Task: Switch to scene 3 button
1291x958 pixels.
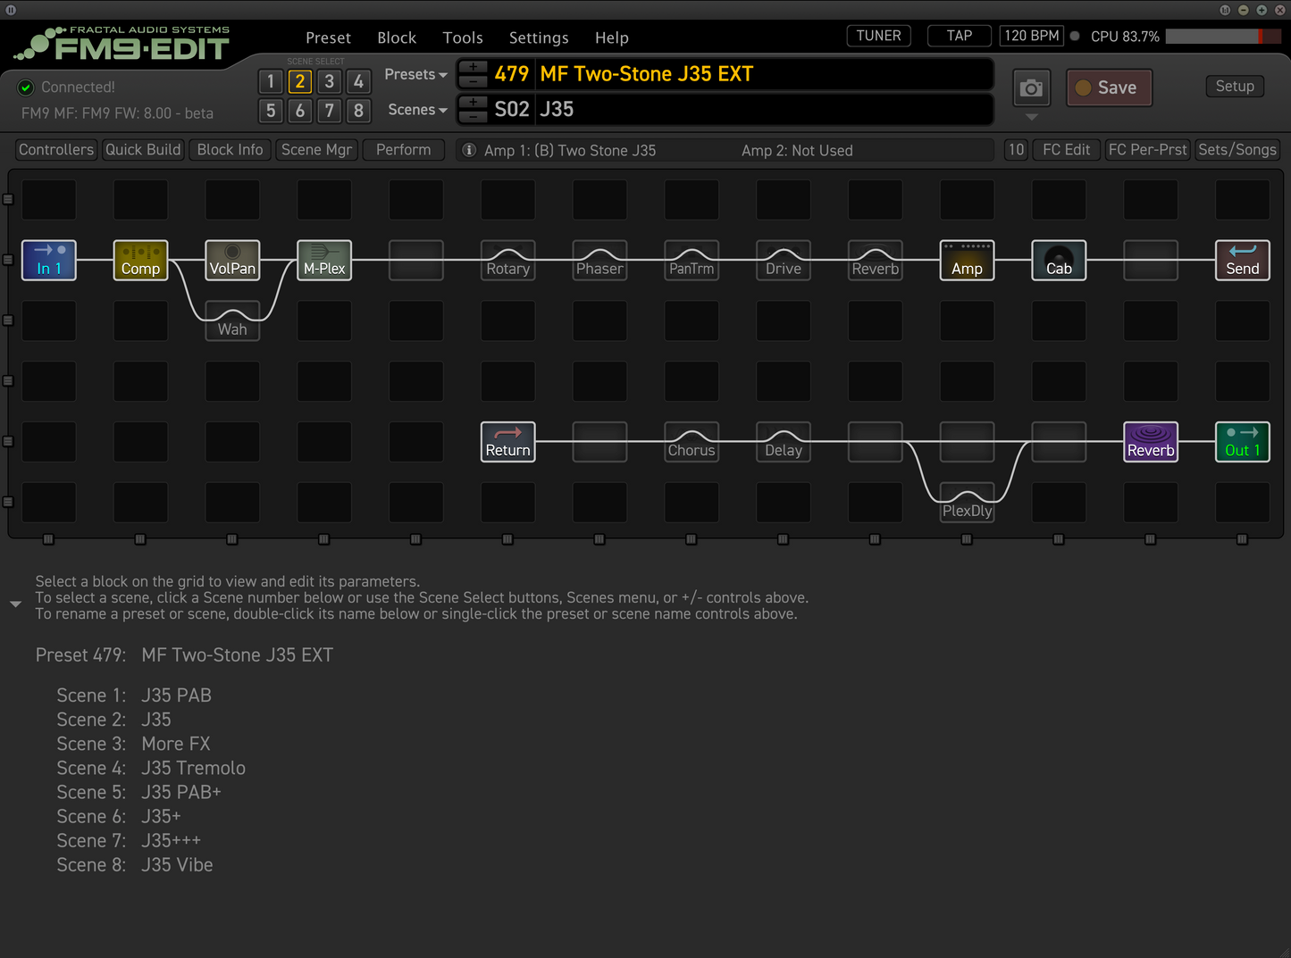Action: tap(330, 81)
